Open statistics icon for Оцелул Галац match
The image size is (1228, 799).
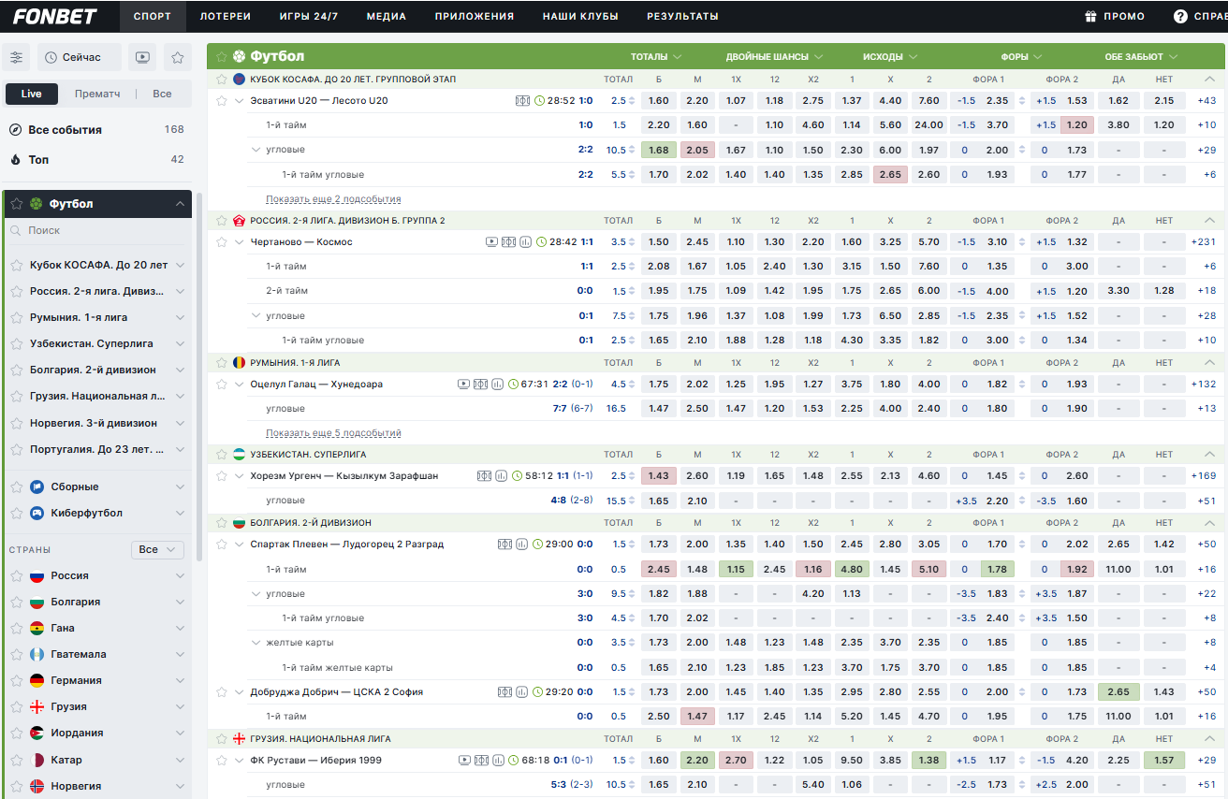(498, 384)
